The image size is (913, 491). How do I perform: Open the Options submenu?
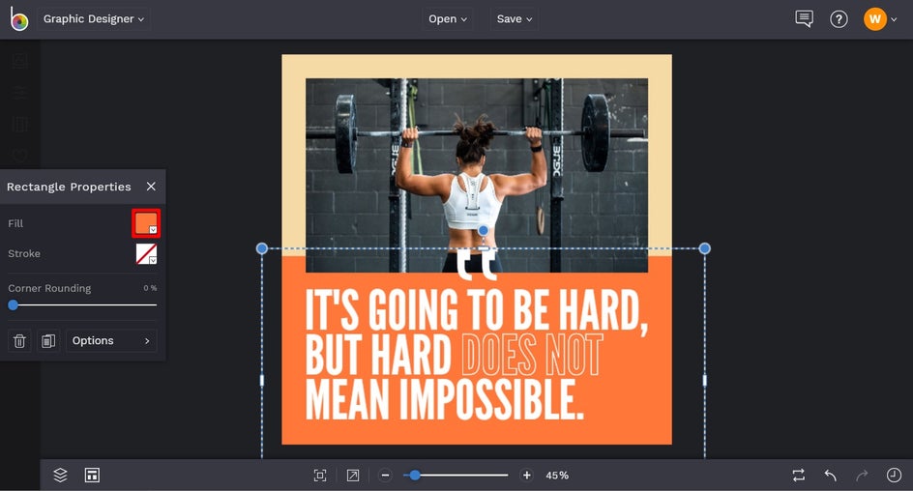click(111, 341)
